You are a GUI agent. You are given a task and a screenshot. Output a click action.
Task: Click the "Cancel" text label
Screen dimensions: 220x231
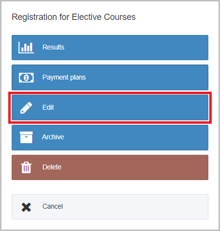tap(52, 206)
